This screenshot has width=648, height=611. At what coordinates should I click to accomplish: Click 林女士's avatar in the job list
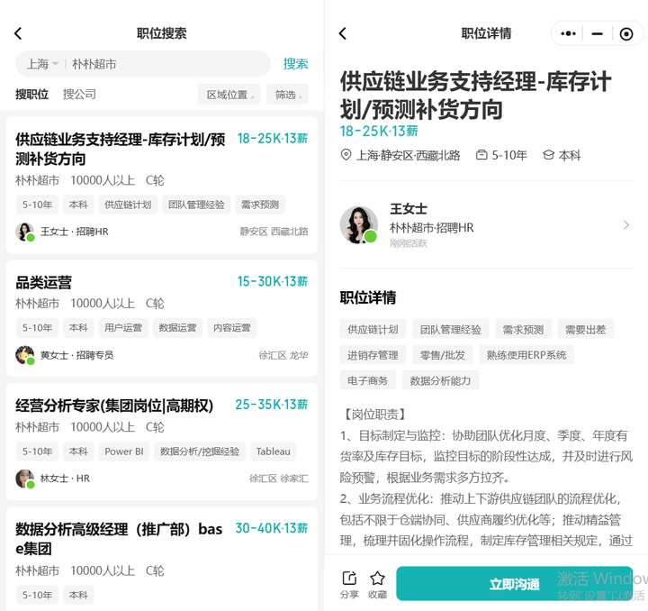[25, 479]
